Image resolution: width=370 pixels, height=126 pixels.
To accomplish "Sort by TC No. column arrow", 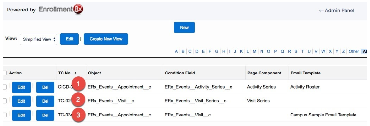I will click(75, 73).
